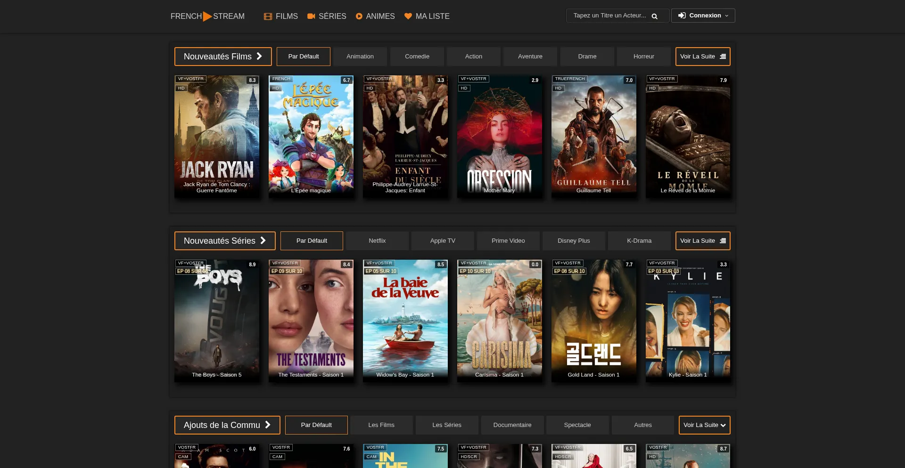Click the list icon on films Voir La Suite
This screenshot has width=905, height=468.
723,57
